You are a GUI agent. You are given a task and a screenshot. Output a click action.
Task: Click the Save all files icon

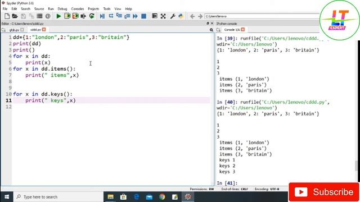[31, 16]
